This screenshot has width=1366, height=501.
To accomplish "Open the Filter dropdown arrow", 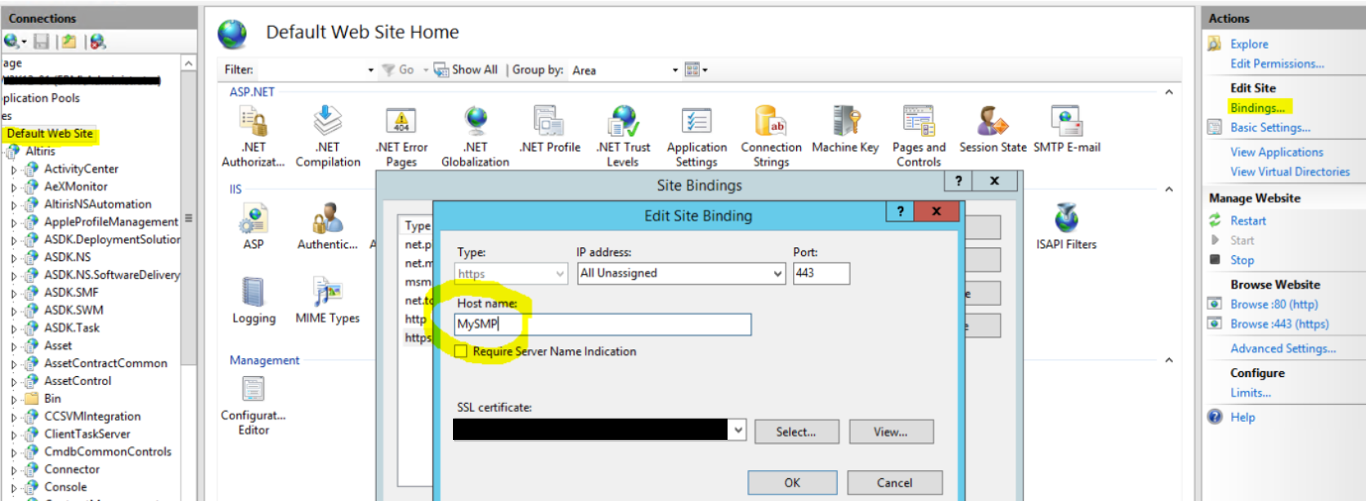I will coord(370,70).
